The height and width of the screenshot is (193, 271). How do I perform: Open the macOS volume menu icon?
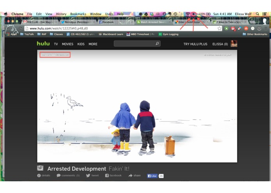point(193,14)
